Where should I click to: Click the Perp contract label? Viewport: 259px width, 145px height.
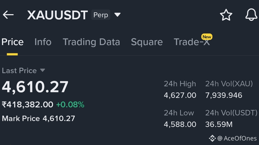[x=101, y=15]
